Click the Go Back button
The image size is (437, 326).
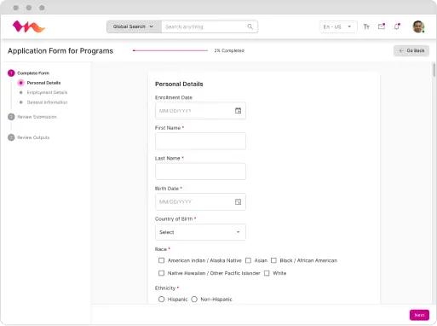coord(411,50)
